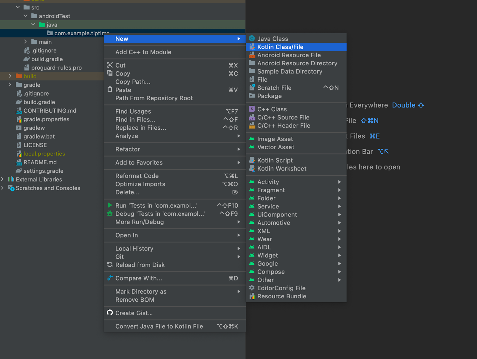Select Convert Java File to Kotlin File

[x=159, y=326]
